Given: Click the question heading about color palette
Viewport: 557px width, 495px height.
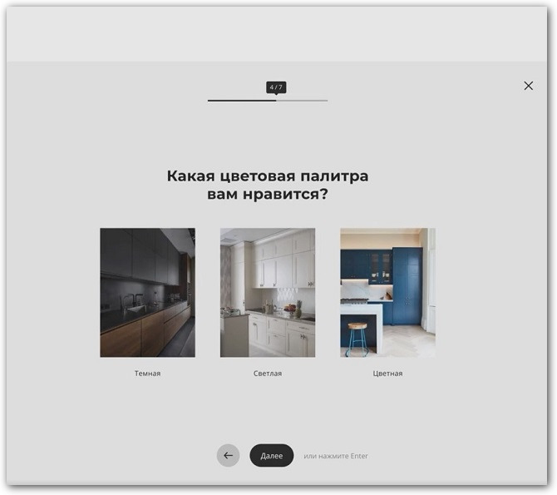Looking at the screenshot, I should pos(267,186).
